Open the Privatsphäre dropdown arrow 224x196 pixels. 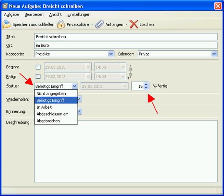click(x=92, y=24)
